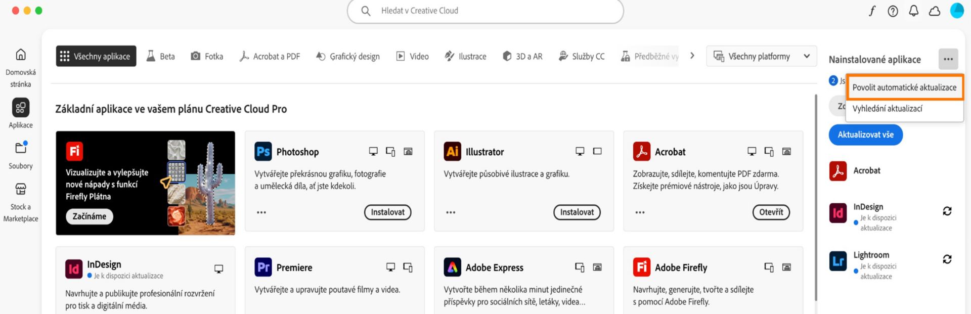Click the Adobe Express app icon
Image resolution: width=971 pixels, height=314 pixels.
coord(453,267)
